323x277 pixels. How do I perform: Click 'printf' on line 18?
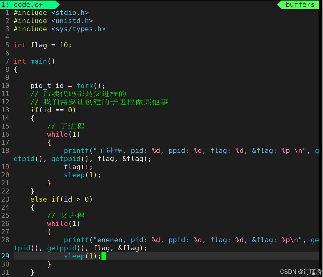coord(76,151)
